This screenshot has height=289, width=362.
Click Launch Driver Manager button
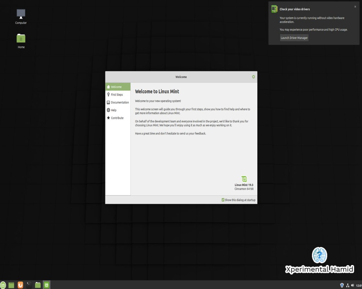click(294, 38)
